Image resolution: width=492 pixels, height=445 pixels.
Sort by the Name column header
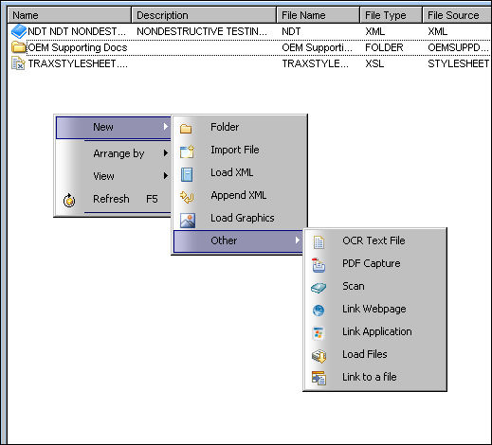pyautogui.click(x=69, y=15)
